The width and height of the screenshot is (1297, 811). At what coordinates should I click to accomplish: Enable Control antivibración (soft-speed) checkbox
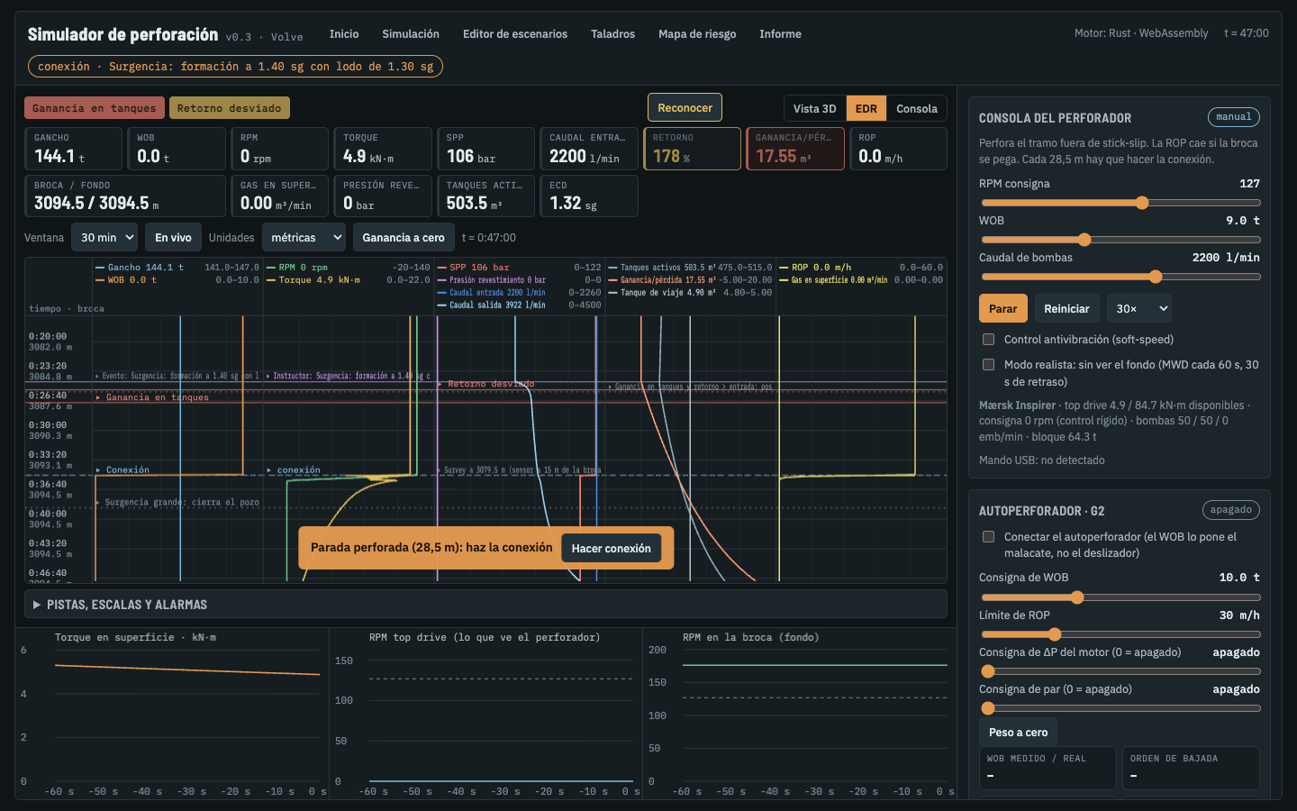[x=988, y=340]
